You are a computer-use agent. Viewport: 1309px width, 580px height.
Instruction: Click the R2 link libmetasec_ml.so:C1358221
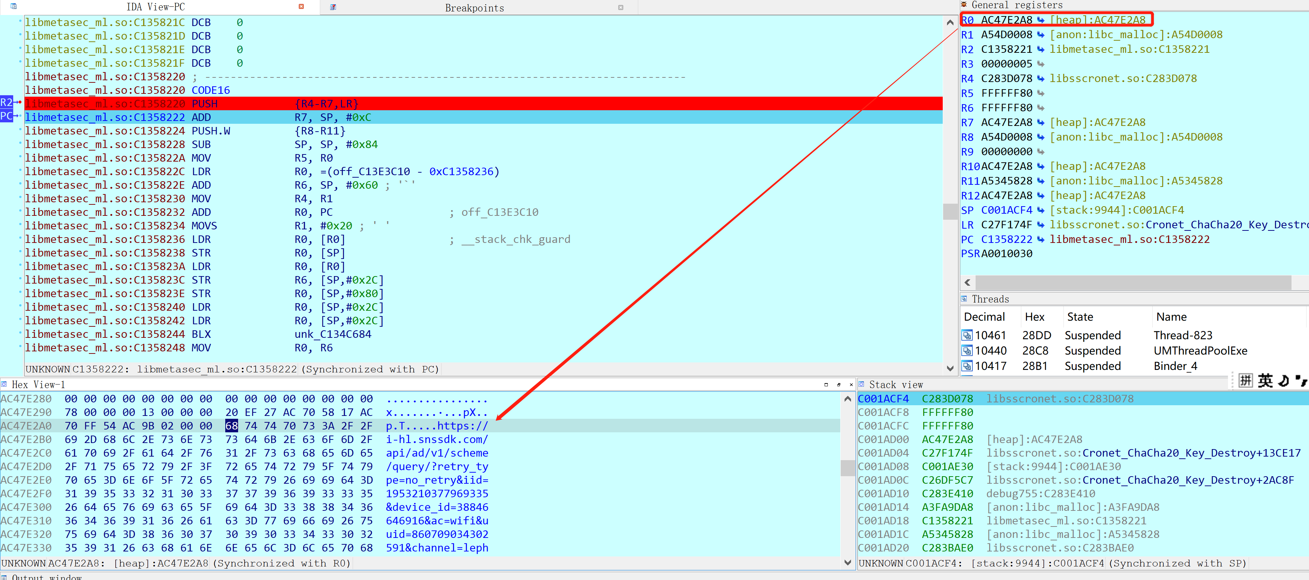(1129, 49)
